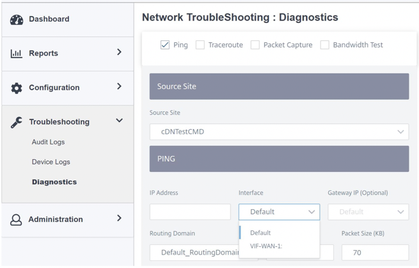Enable the Bandwidth Test checkbox
The image size is (419, 268).
click(x=325, y=45)
